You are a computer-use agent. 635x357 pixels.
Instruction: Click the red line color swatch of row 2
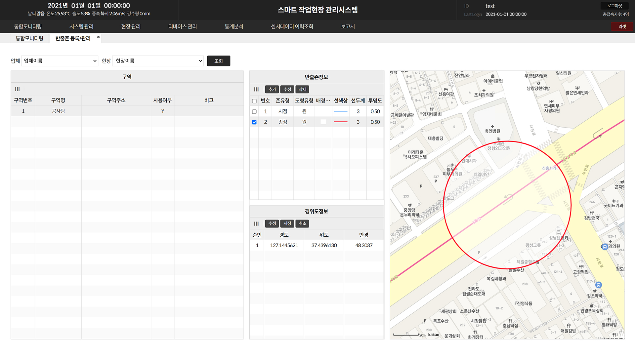click(341, 122)
